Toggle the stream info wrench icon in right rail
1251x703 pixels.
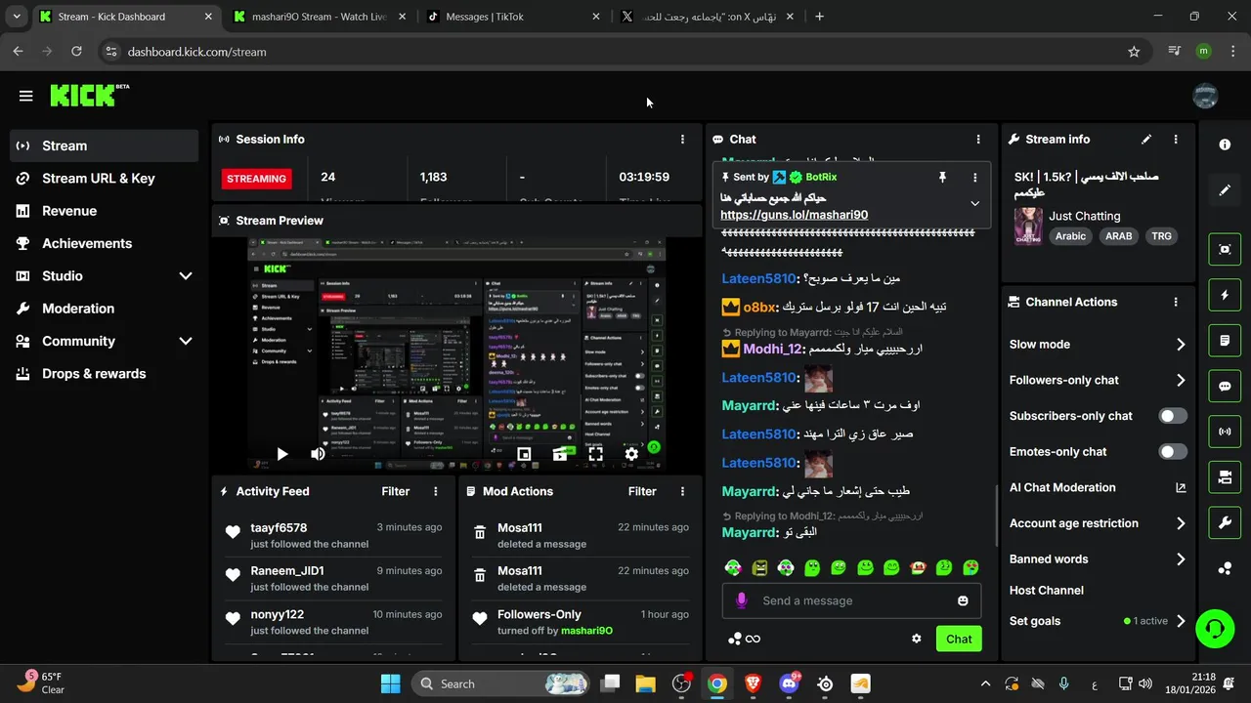point(1225,522)
